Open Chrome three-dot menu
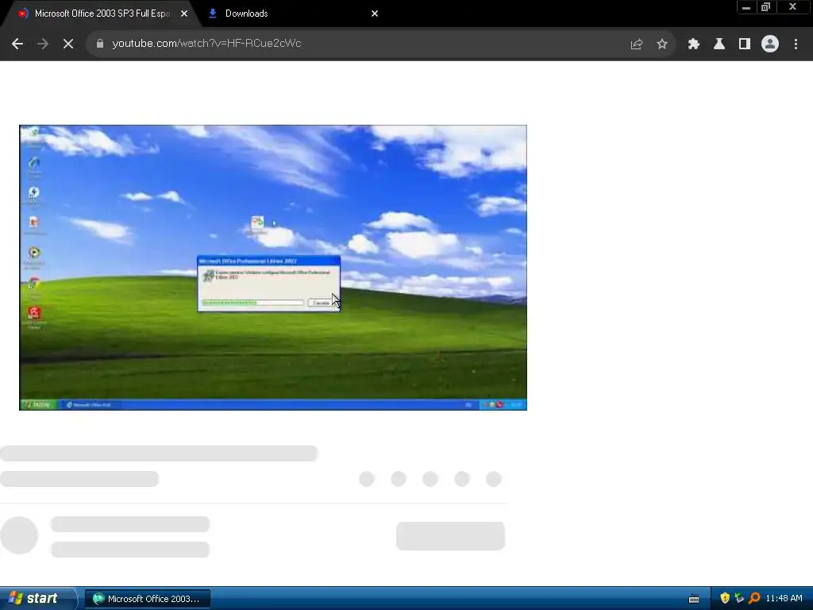 coord(796,44)
